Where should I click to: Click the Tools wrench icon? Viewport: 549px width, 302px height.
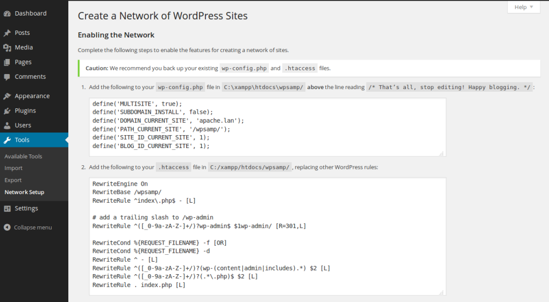pos(7,140)
